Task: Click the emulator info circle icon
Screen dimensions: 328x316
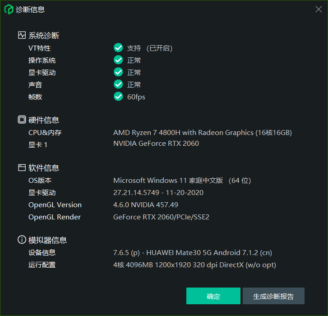Action: click(x=22, y=240)
